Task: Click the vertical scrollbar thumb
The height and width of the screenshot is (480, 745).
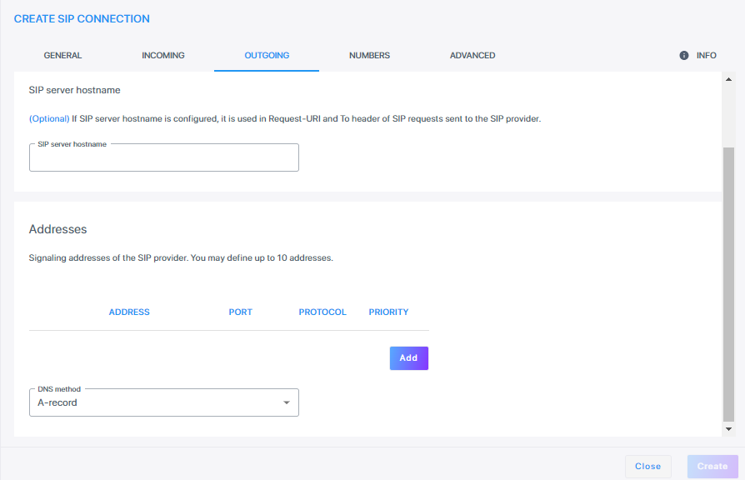Action: click(728, 284)
